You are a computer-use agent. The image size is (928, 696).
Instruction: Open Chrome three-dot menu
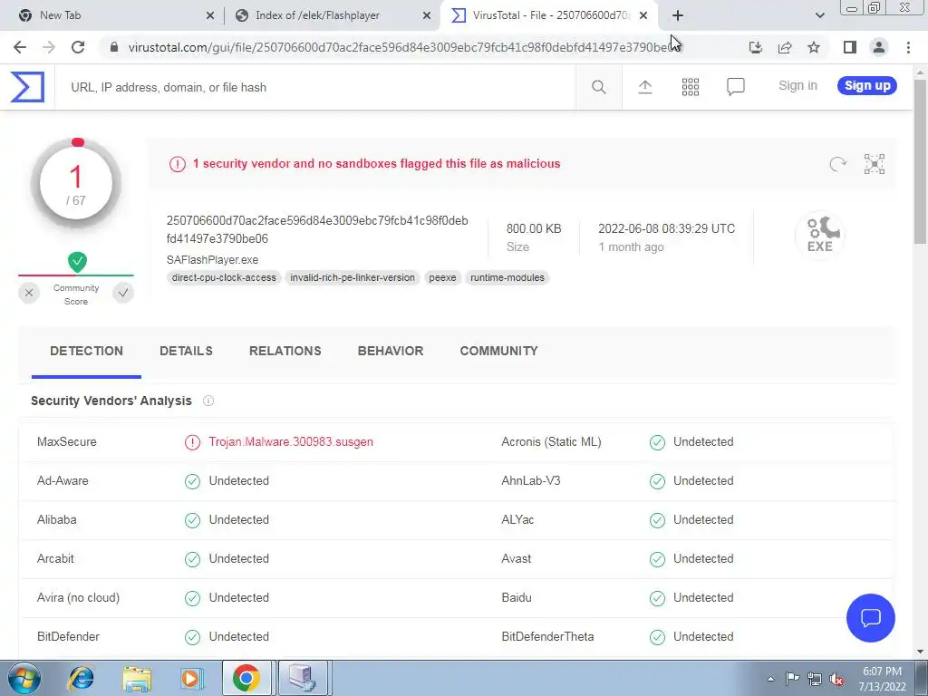[x=908, y=47]
